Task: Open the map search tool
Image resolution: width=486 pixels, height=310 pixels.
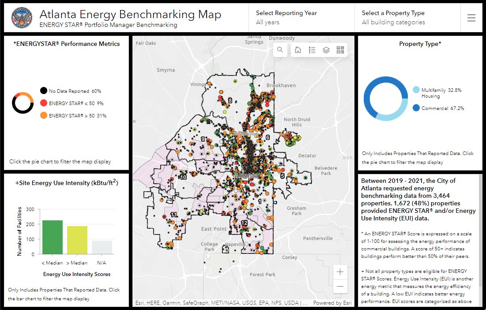Action: [280, 50]
